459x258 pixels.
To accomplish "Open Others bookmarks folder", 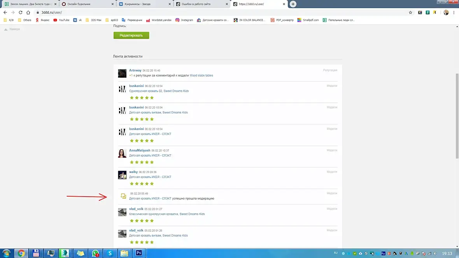I will pos(25,20).
